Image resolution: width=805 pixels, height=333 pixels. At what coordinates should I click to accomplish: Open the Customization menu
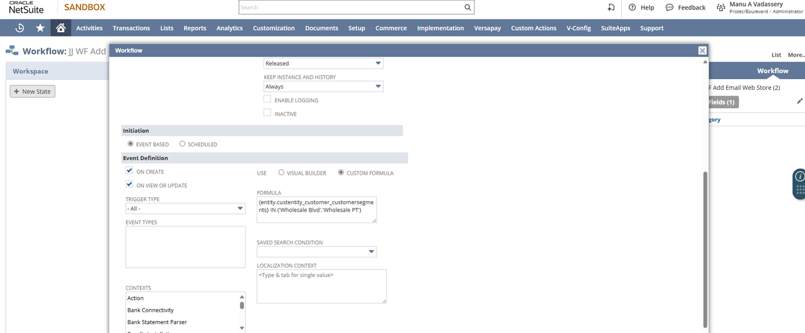point(274,28)
